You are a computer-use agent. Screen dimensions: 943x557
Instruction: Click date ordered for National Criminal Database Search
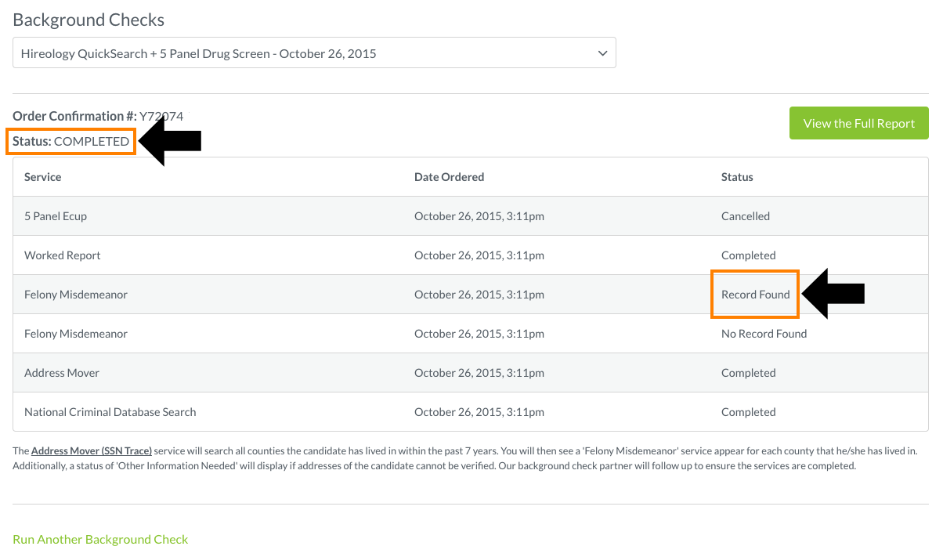pyautogui.click(x=479, y=412)
